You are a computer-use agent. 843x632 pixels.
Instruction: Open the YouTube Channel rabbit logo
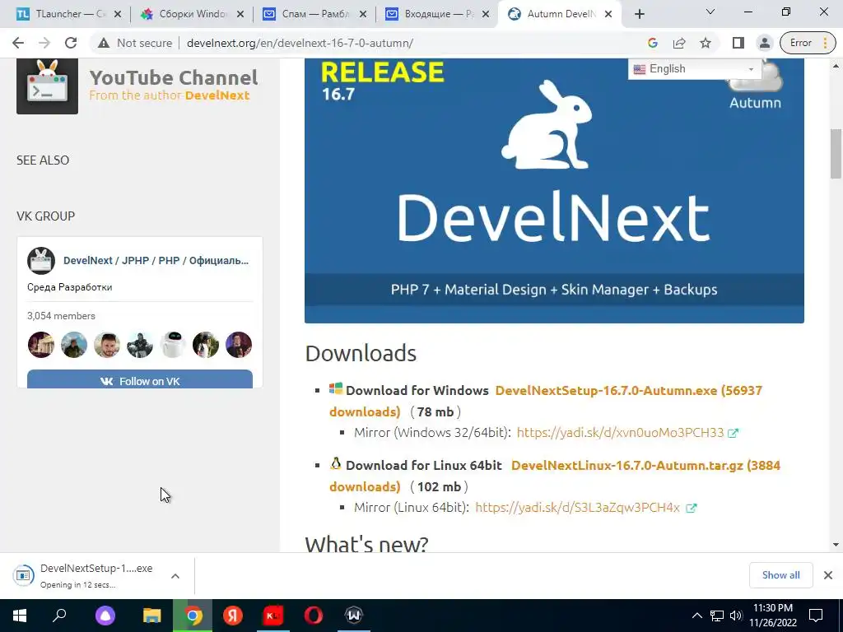click(x=47, y=86)
